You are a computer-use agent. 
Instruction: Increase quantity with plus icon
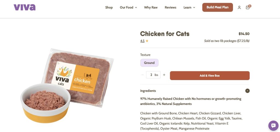coord(164,75)
